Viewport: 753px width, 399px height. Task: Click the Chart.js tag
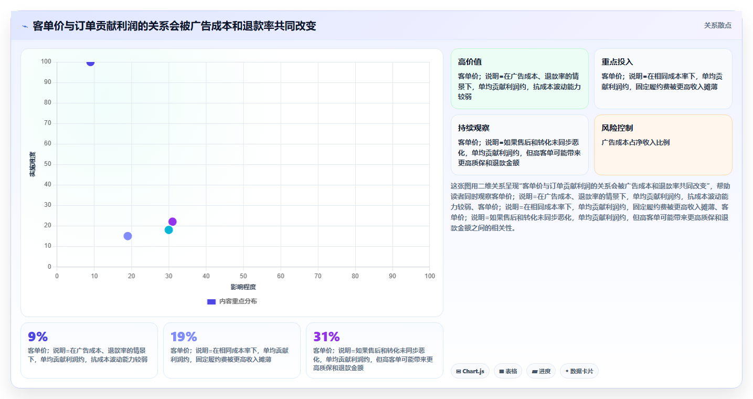(470, 371)
